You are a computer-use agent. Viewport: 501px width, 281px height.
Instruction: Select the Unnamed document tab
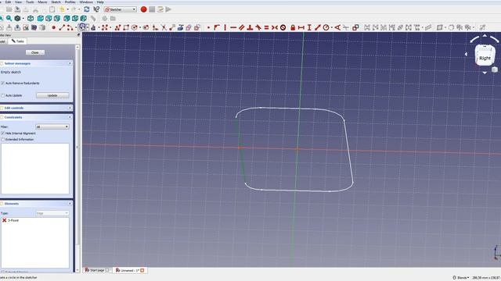tap(129, 270)
